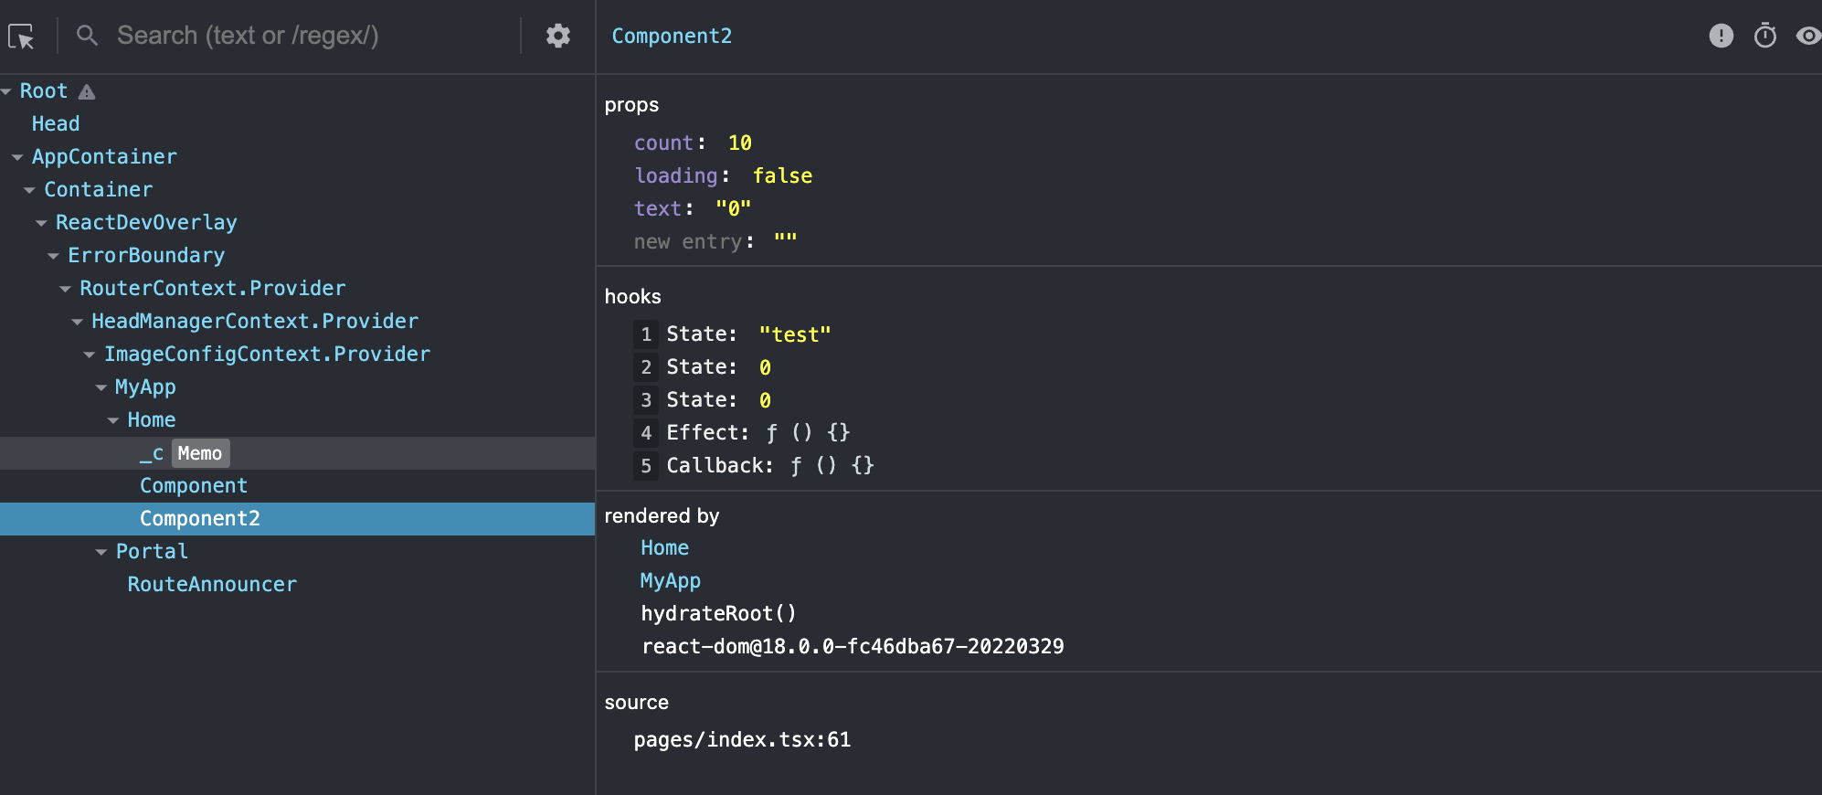Select ErrorBoundary in the component tree
The width and height of the screenshot is (1822, 795).
146,255
